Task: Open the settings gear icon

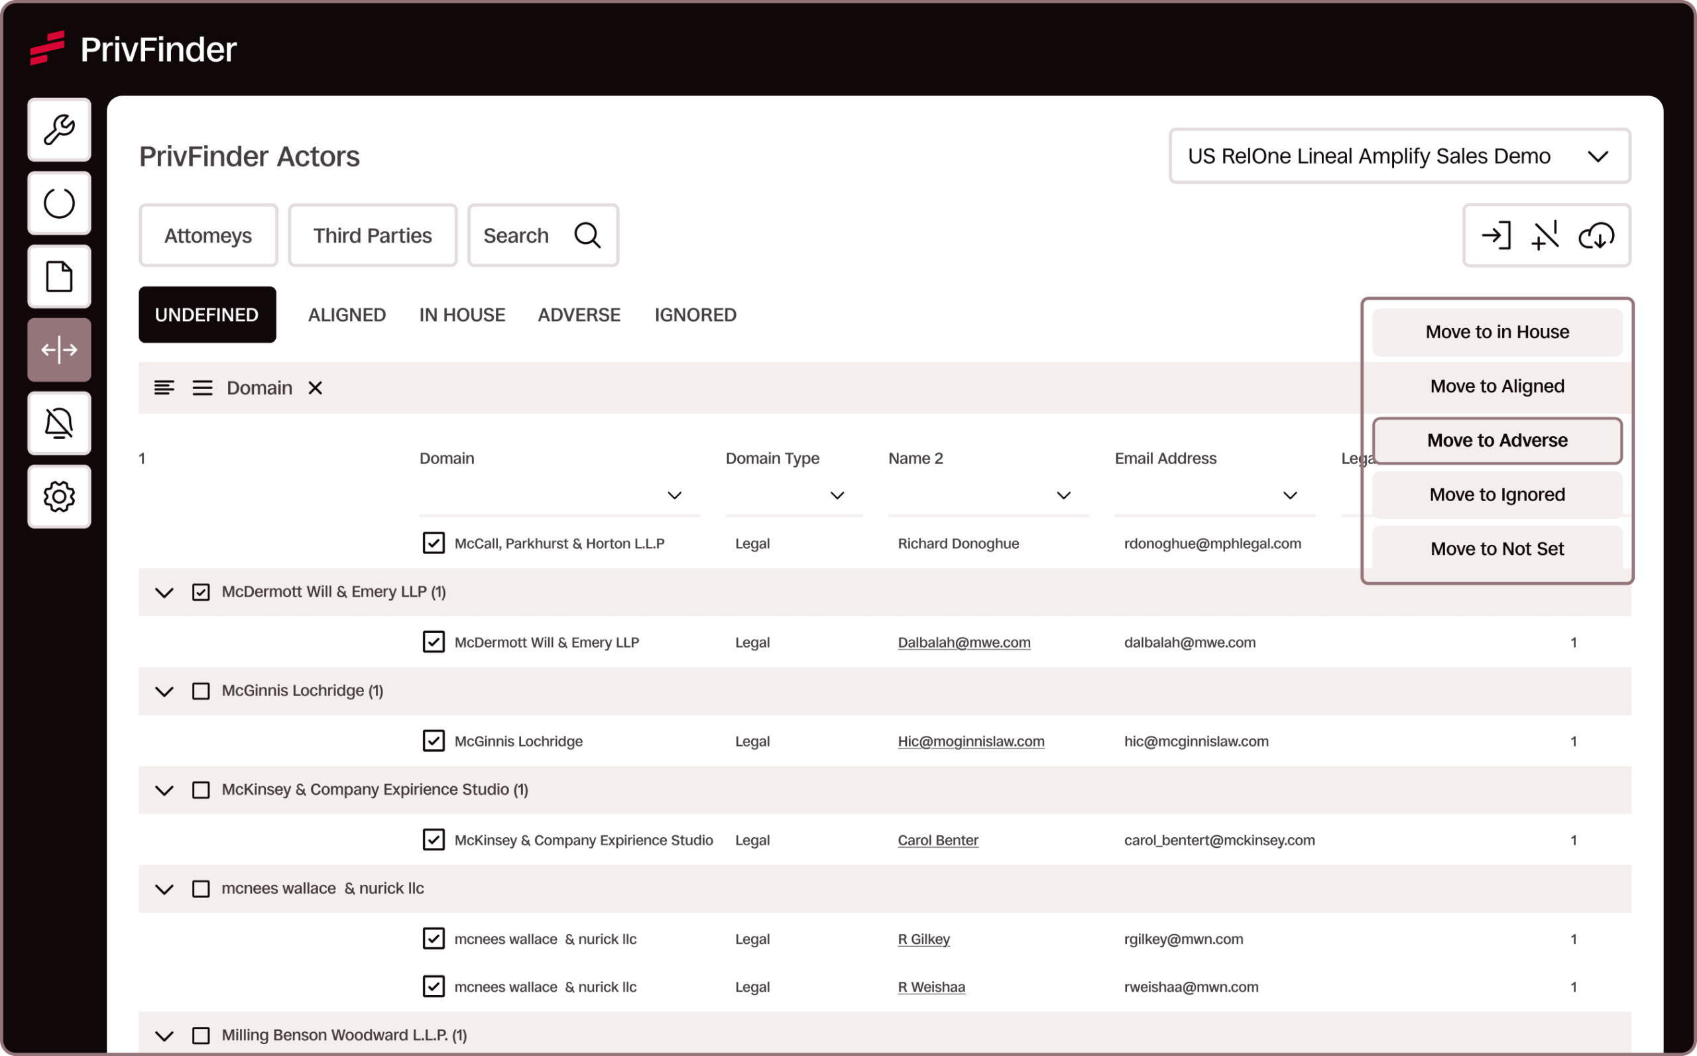Action: (x=58, y=497)
